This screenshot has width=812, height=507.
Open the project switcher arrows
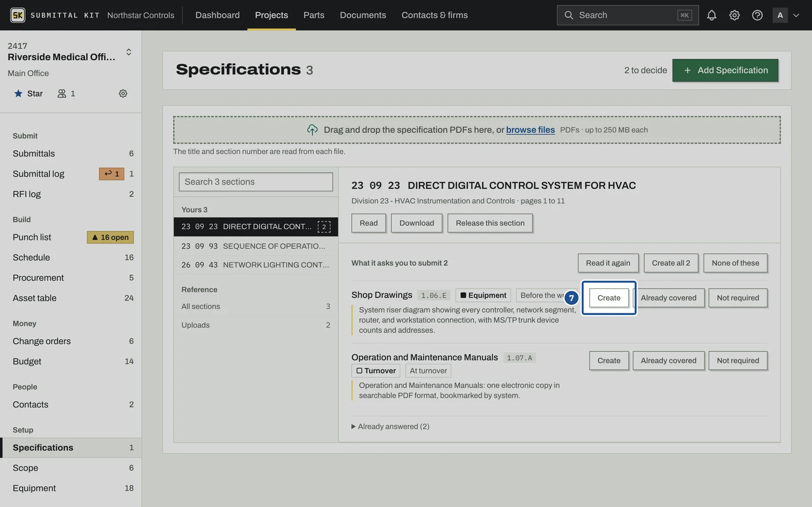click(129, 52)
